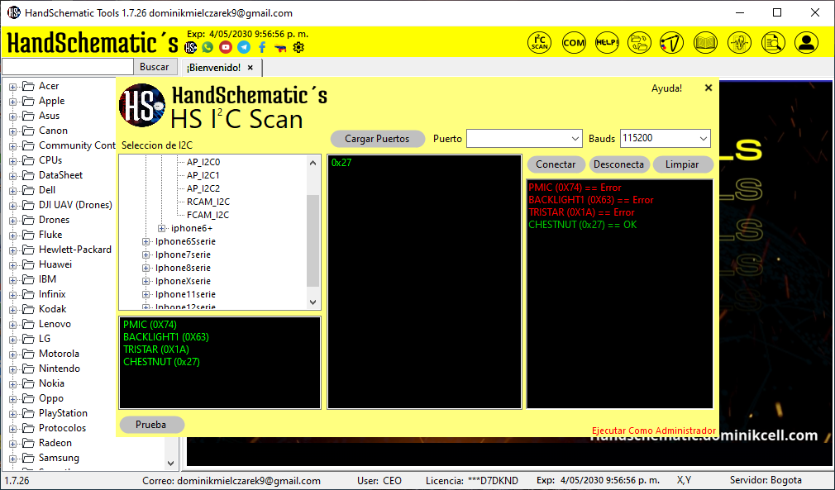Open the Facebook page icon

tap(262, 47)
